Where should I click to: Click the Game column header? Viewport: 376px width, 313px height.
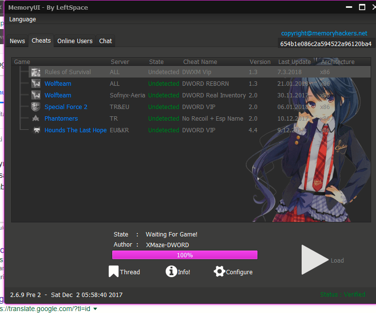tap(22, 62)
